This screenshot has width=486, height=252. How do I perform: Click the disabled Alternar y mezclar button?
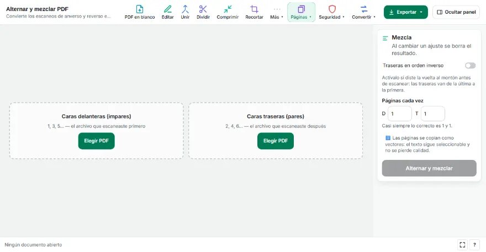pyautogui.click(x=429, y=168)
